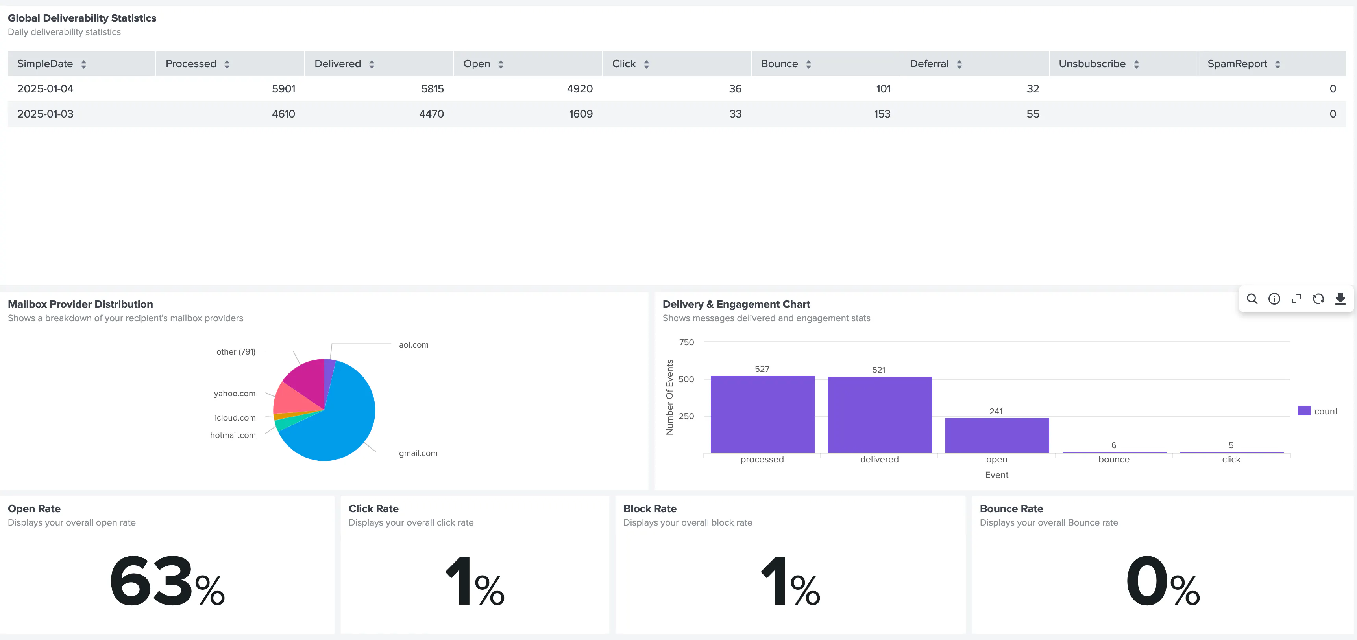Sort table by SpamReport arrows icon
Viewport: 1357px width, 640px height.
(1277, 64)
